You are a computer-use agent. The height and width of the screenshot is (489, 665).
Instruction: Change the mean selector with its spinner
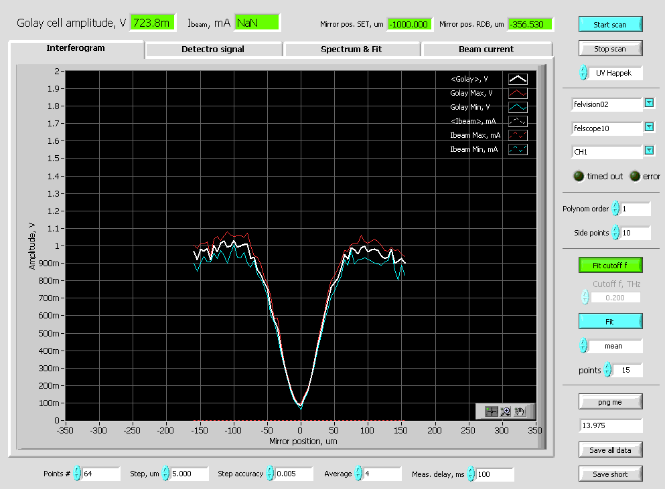tap(583, 346)
